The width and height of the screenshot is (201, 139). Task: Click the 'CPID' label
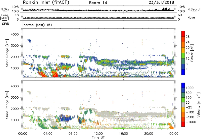pos(6,24)
